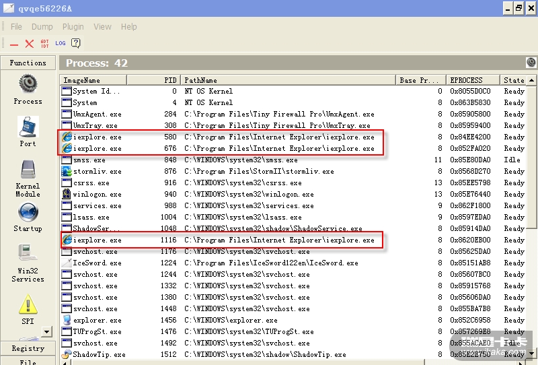Select the iexplore.exe icon for PID 676
This screenshot has width=538, height=365.
point(67,148)
